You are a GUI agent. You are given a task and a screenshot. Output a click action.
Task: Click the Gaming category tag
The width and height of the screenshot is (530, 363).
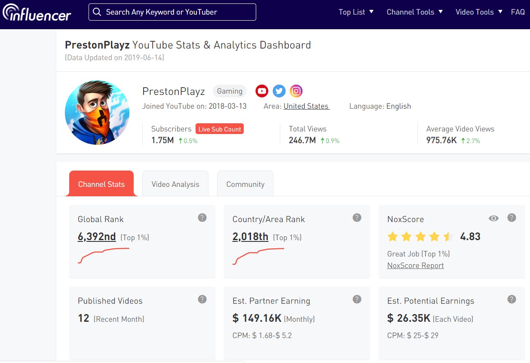230,91
